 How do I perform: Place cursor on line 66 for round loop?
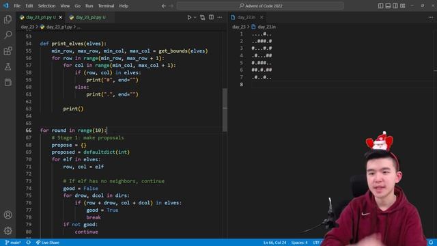[x=73, y=131]
